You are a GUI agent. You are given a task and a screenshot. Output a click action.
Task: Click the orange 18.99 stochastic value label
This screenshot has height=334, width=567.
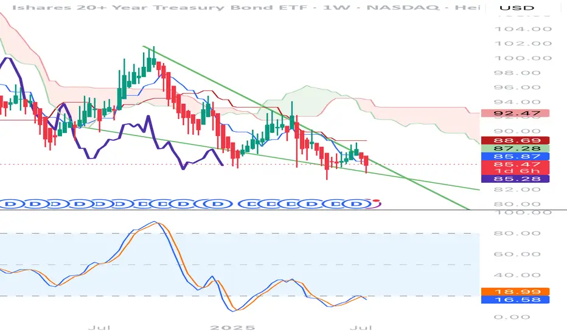pyautogui.click(x=515, y=291)
